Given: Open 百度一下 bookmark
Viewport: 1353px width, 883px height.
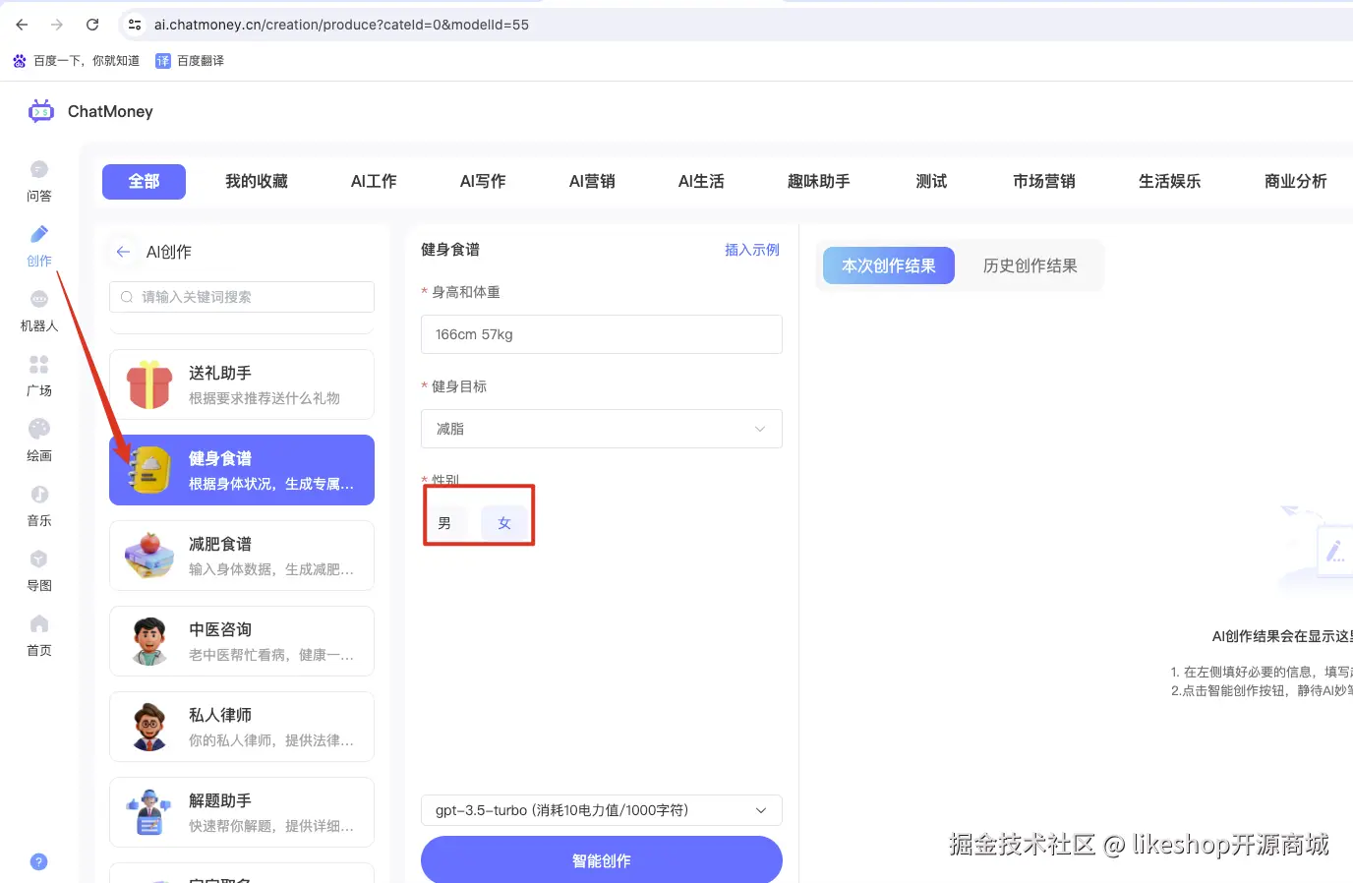Looking at the screenshot, I should pyautogui.click(x=77, y=61).
